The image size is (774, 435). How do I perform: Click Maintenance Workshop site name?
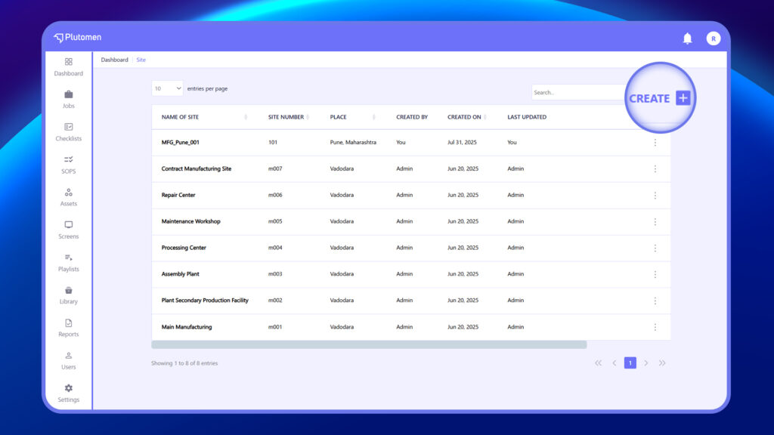point(190,221)
